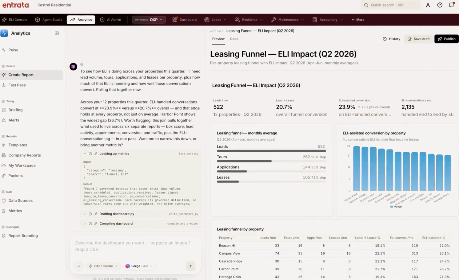The image size is (459, 280).
Task: Click the ELI avatar icon in chat
Action: click(x=73, y=67)
